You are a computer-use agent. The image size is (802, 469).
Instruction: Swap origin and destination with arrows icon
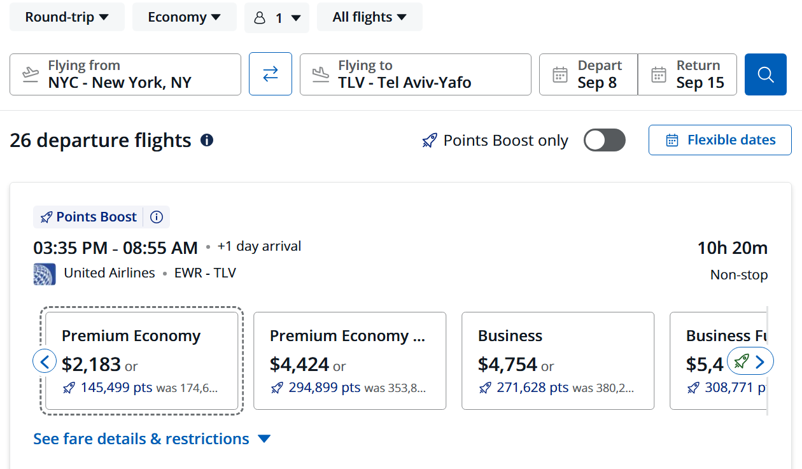coord(271,74)
